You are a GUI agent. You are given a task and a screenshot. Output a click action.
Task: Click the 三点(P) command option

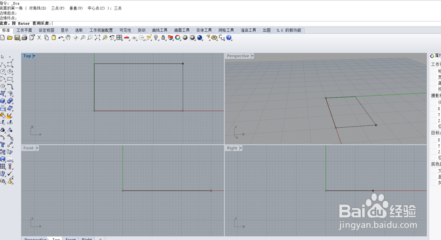[x=58, y=8]
